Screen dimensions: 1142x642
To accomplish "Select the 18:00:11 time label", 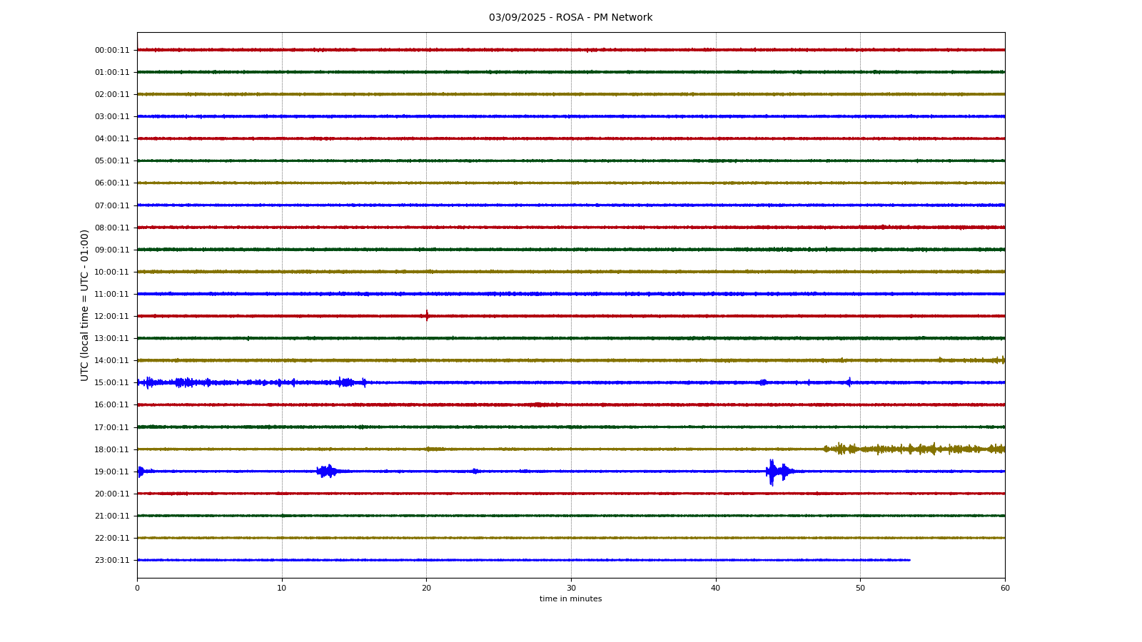I will 112,449.
